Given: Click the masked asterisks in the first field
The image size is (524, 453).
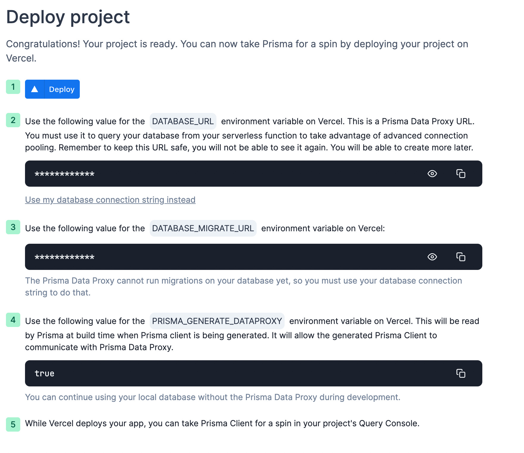Looking at the screenshot, I should click(x=64, y=174).
